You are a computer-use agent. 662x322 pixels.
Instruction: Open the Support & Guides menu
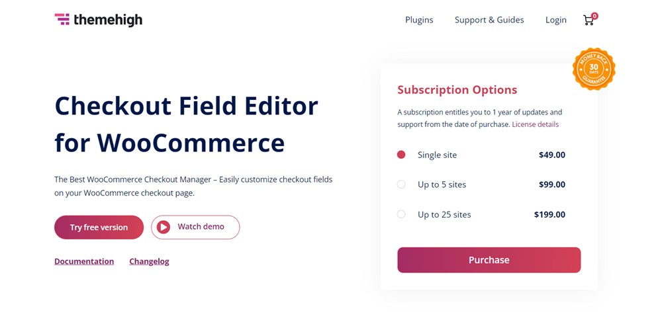[x=489, y=20]
